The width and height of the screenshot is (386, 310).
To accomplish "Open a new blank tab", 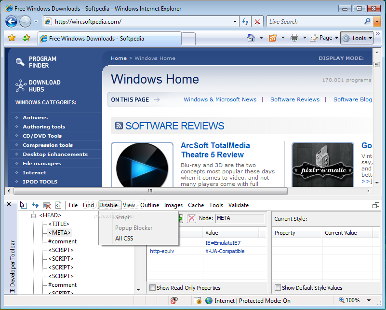I will (x=188, y=39).
